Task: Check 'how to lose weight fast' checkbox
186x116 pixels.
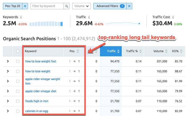Action: point(18,61)
